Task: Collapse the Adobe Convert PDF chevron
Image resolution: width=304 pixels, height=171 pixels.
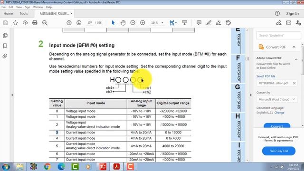Action: click(296, 59)
